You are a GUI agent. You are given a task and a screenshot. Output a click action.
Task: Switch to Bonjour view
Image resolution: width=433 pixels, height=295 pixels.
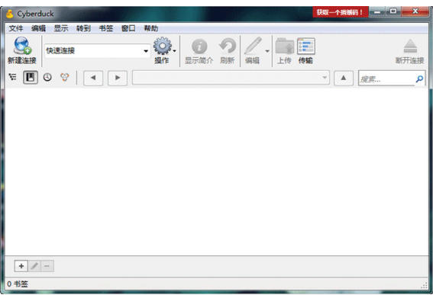click(x=65, y=77)
